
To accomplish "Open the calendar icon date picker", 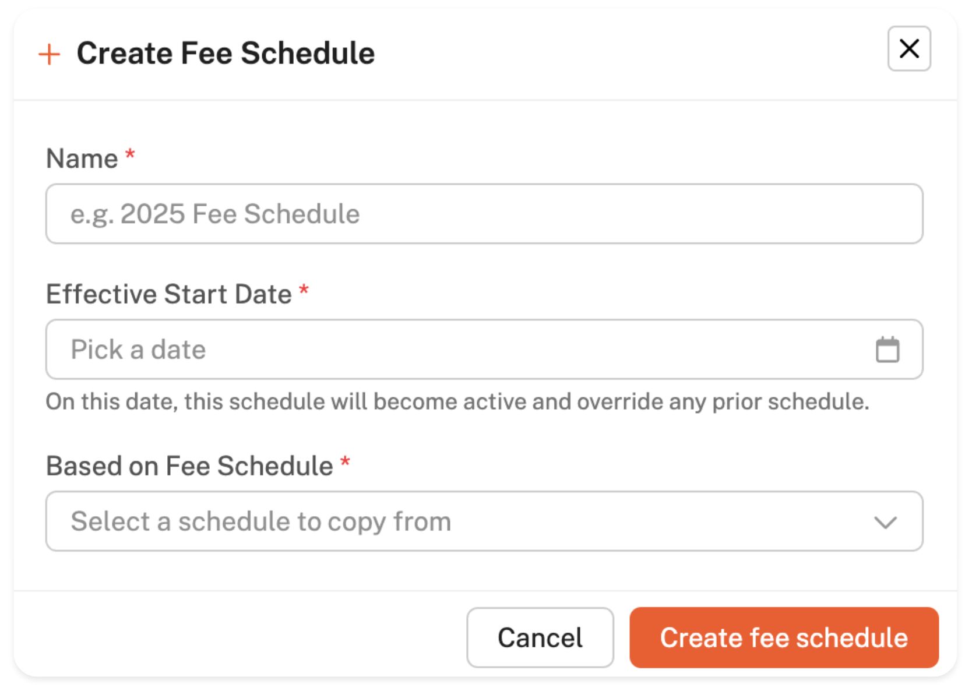I will point(887,350).
